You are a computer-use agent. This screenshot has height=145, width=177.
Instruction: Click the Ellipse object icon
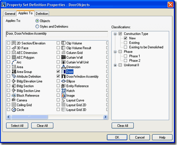click(x=63, y=81)
